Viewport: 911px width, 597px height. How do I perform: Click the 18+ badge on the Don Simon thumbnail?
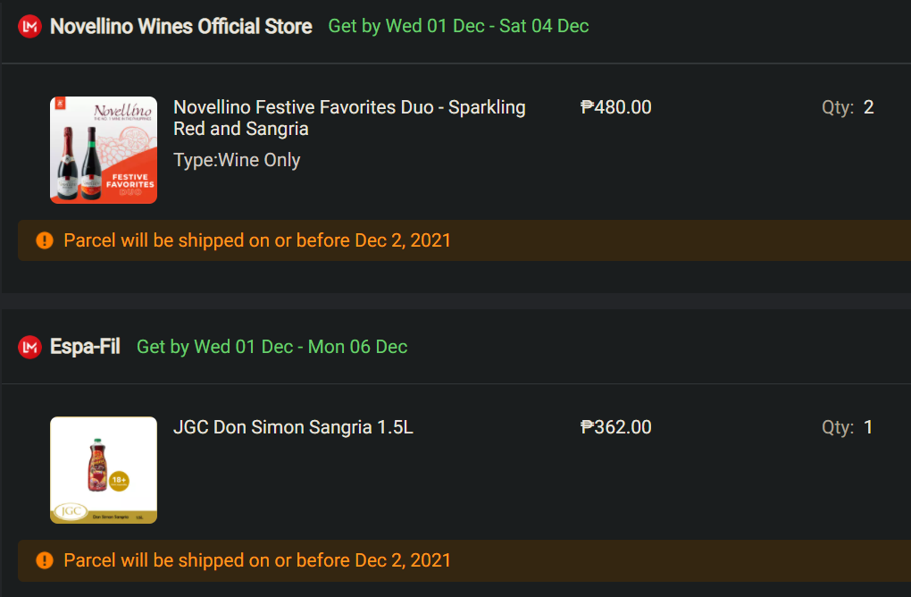click(x=119, y=481)
